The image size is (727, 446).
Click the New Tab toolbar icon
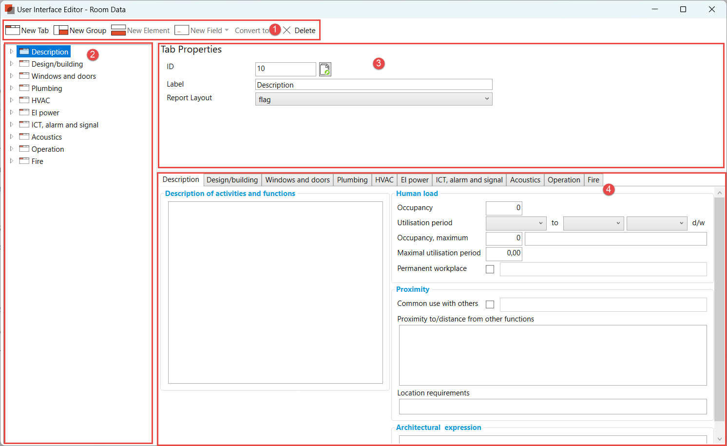13,30
